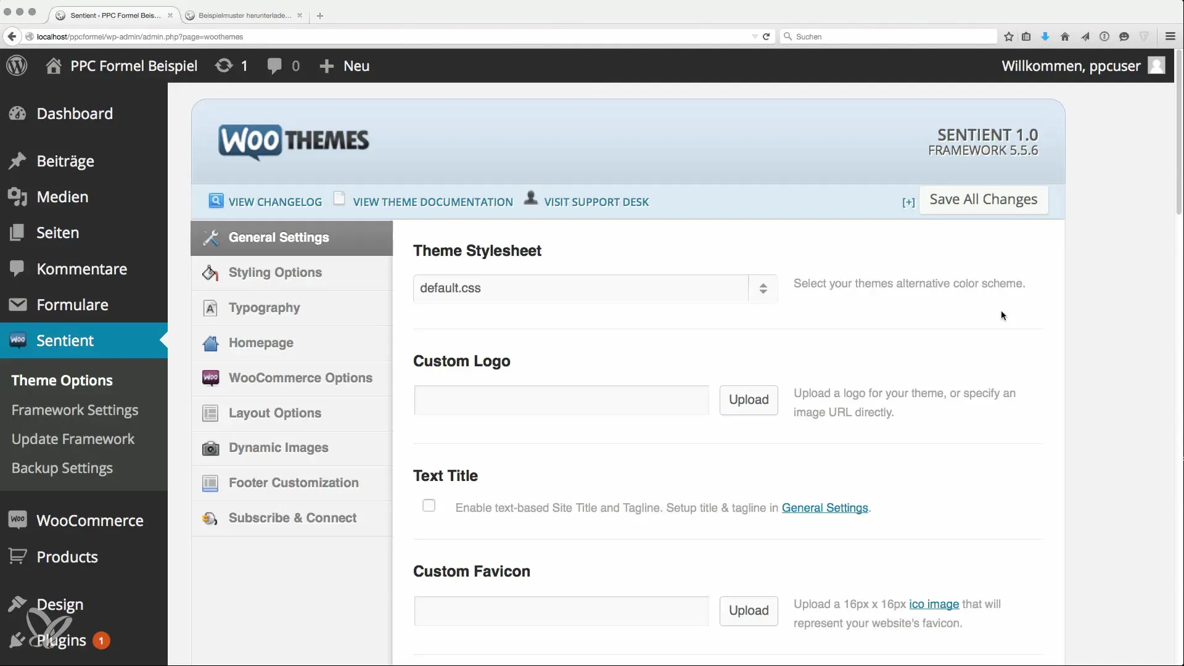This screenshot has height=666, width=1184.
Task: Open the ico image link
Action: (x=934, y=604)
